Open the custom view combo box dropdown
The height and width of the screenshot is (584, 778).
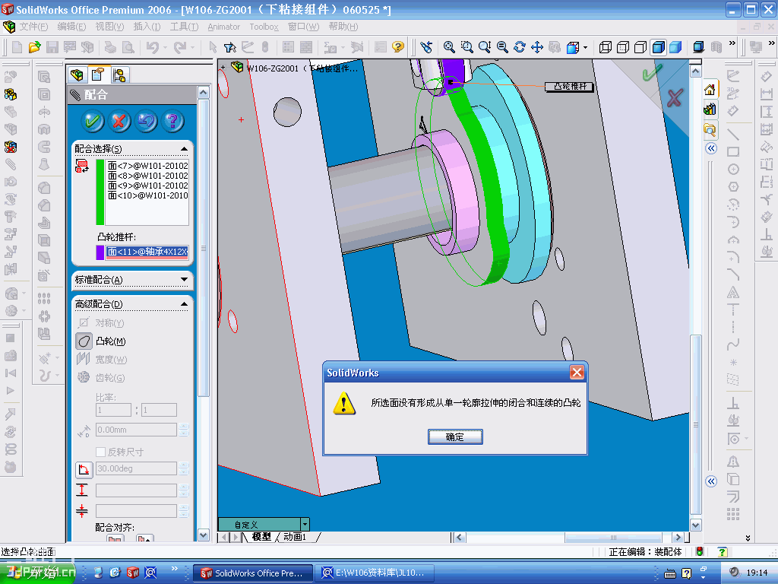305,525
